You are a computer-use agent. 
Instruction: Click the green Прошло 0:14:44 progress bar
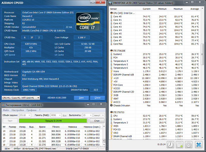point(53,121)
